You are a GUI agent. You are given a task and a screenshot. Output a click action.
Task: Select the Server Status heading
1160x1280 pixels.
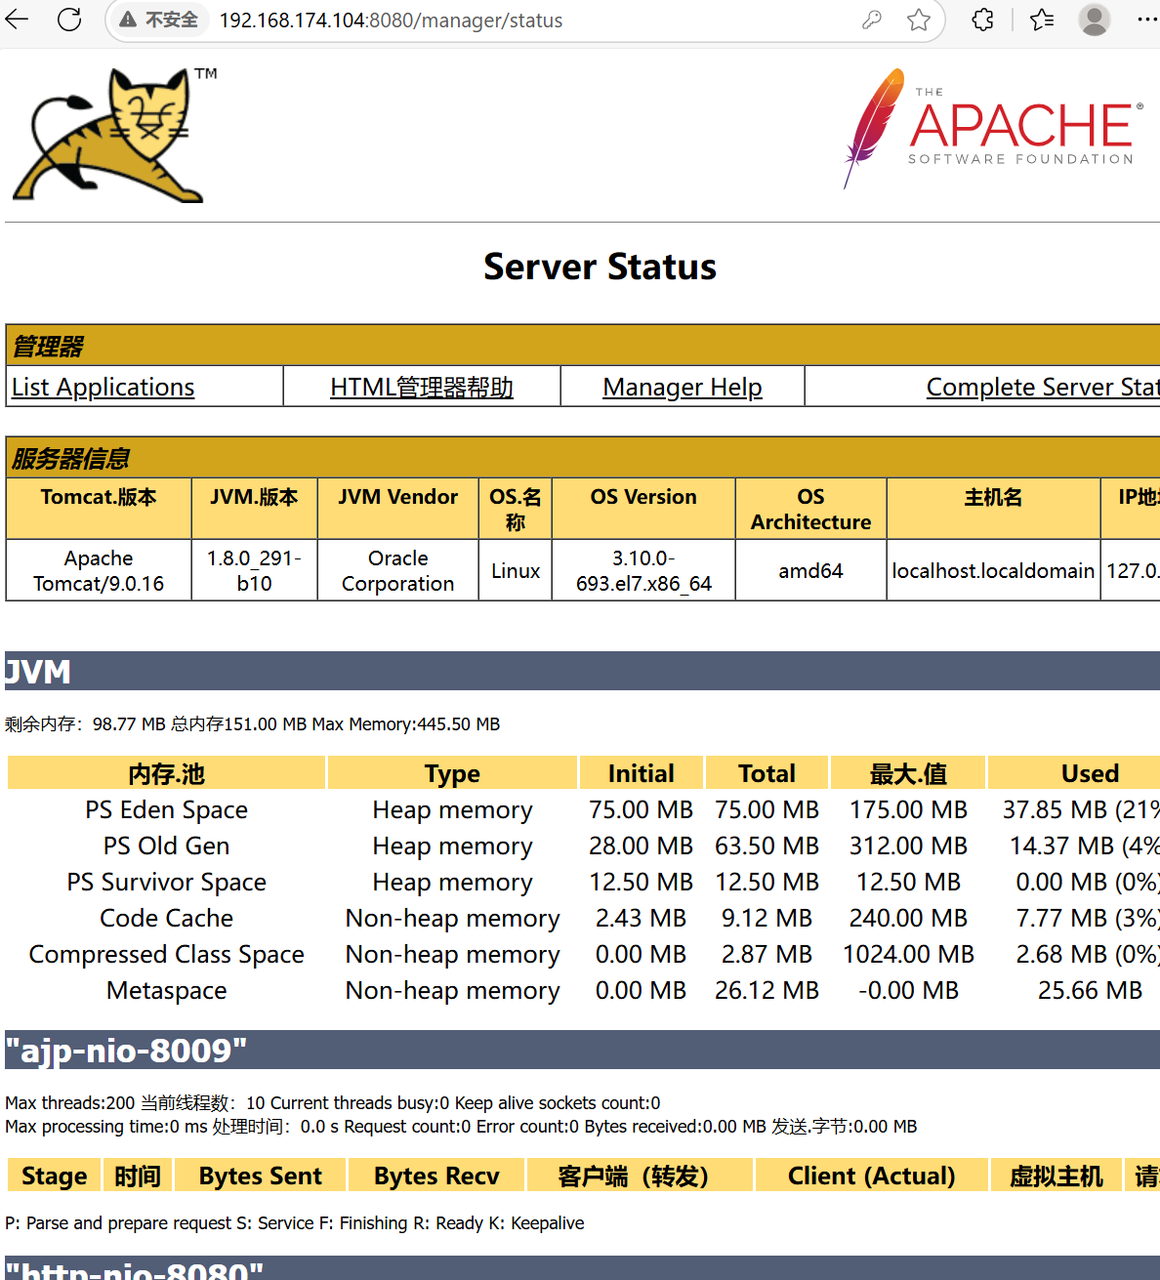click(600, 267)
